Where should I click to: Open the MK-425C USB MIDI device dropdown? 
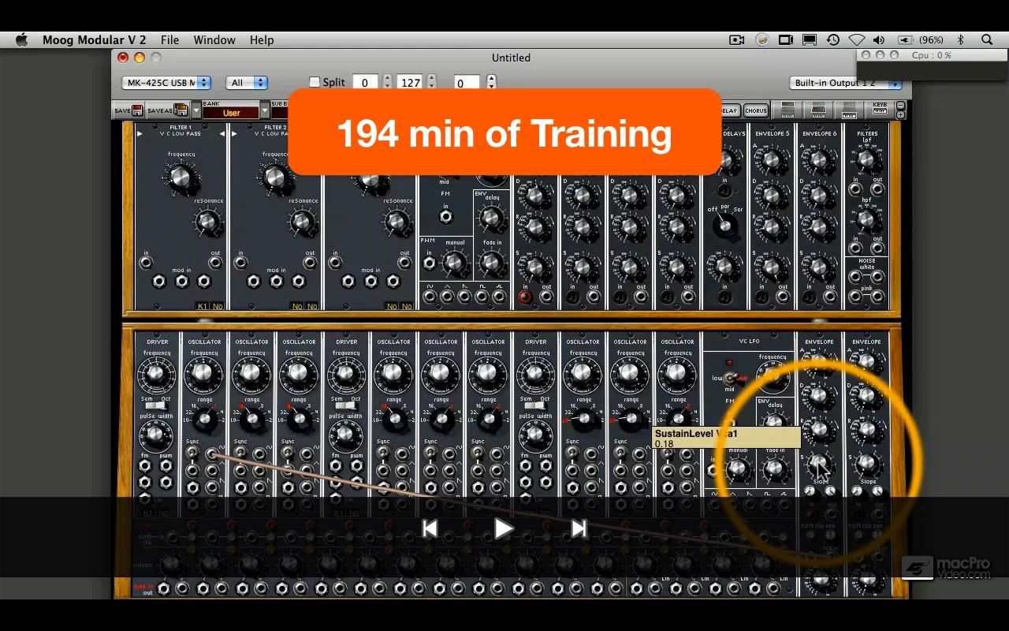(166, 83)
